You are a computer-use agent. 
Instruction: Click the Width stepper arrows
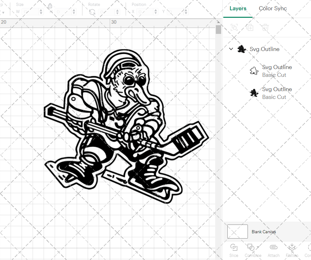[41, 12]
